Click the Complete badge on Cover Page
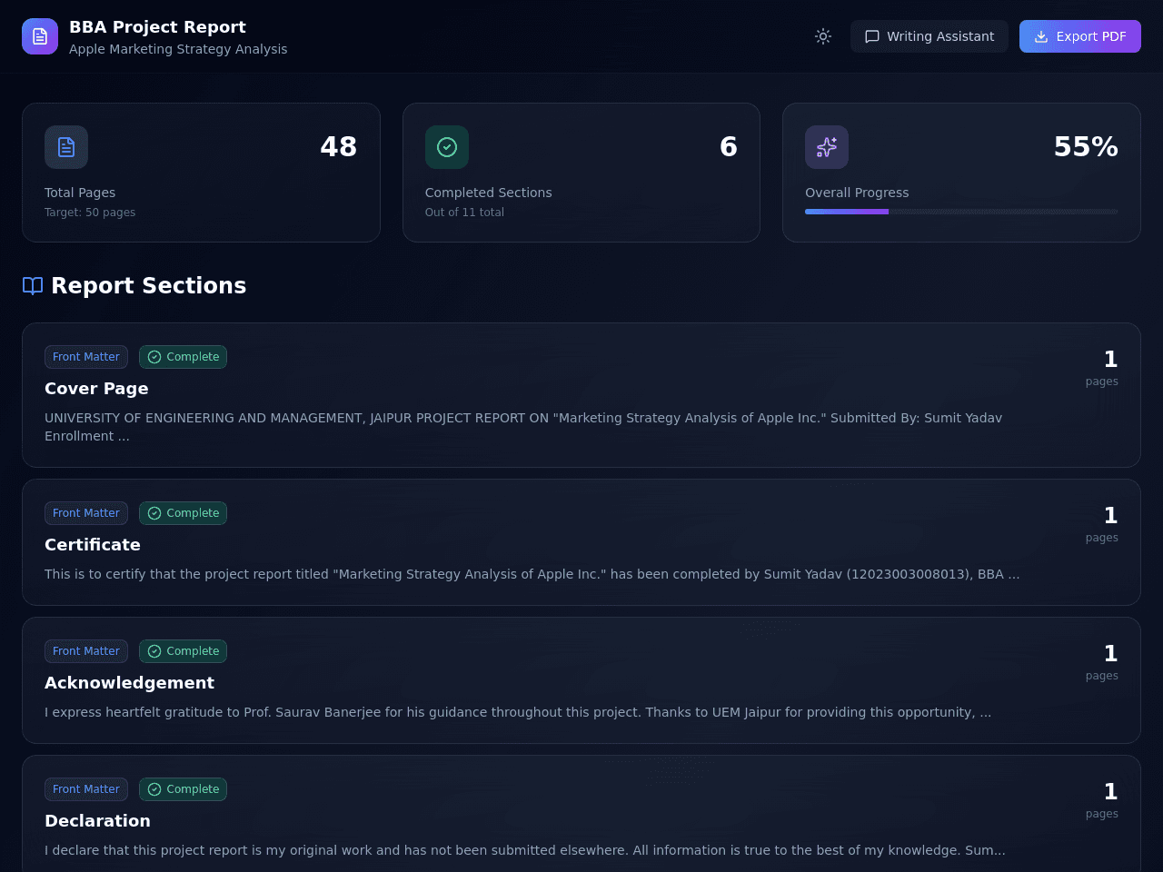The width and height of the screenshot is (1163, 872). coord(183,357)
